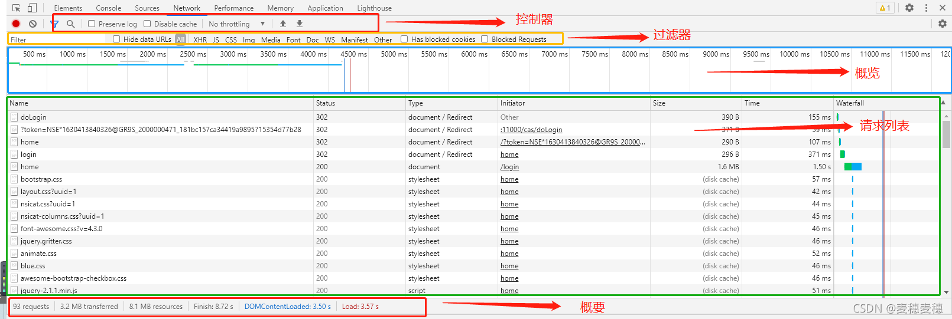Sort by the Size column header
The height and width of the screenshot is (319, 952).
point(696,103)
